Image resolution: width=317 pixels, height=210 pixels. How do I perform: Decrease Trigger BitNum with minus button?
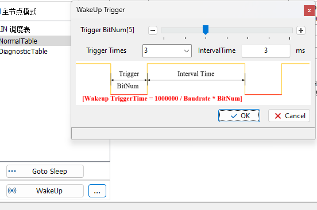point(153,30)
